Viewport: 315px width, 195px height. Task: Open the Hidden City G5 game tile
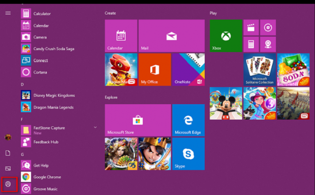point(121,154)
